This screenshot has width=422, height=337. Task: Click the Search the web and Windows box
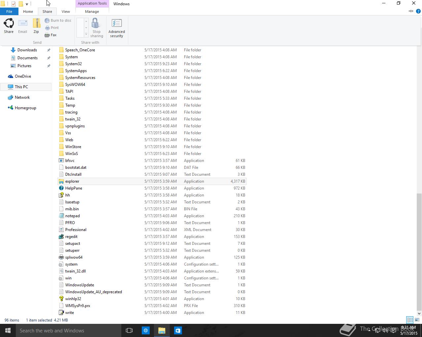(x=69, y=330)
